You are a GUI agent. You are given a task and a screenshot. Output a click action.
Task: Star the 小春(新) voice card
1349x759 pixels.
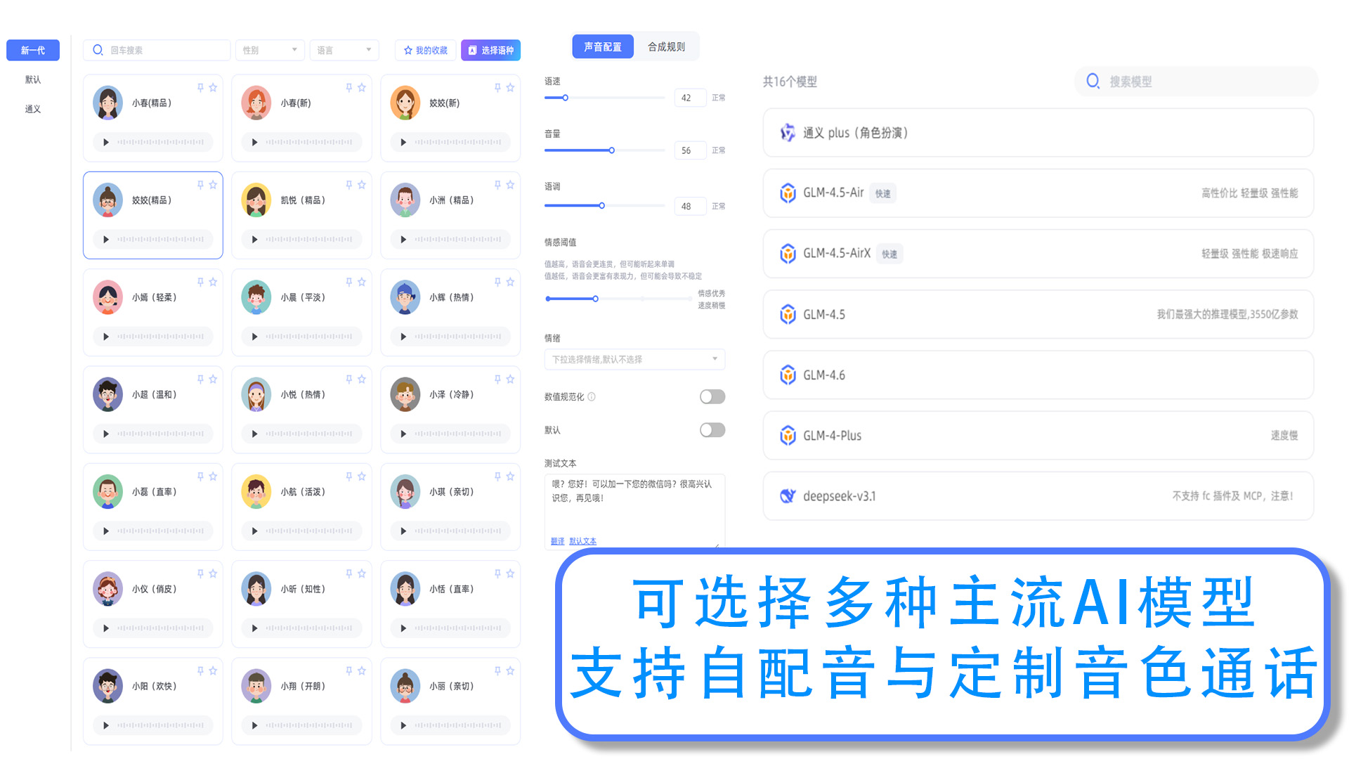362,88
